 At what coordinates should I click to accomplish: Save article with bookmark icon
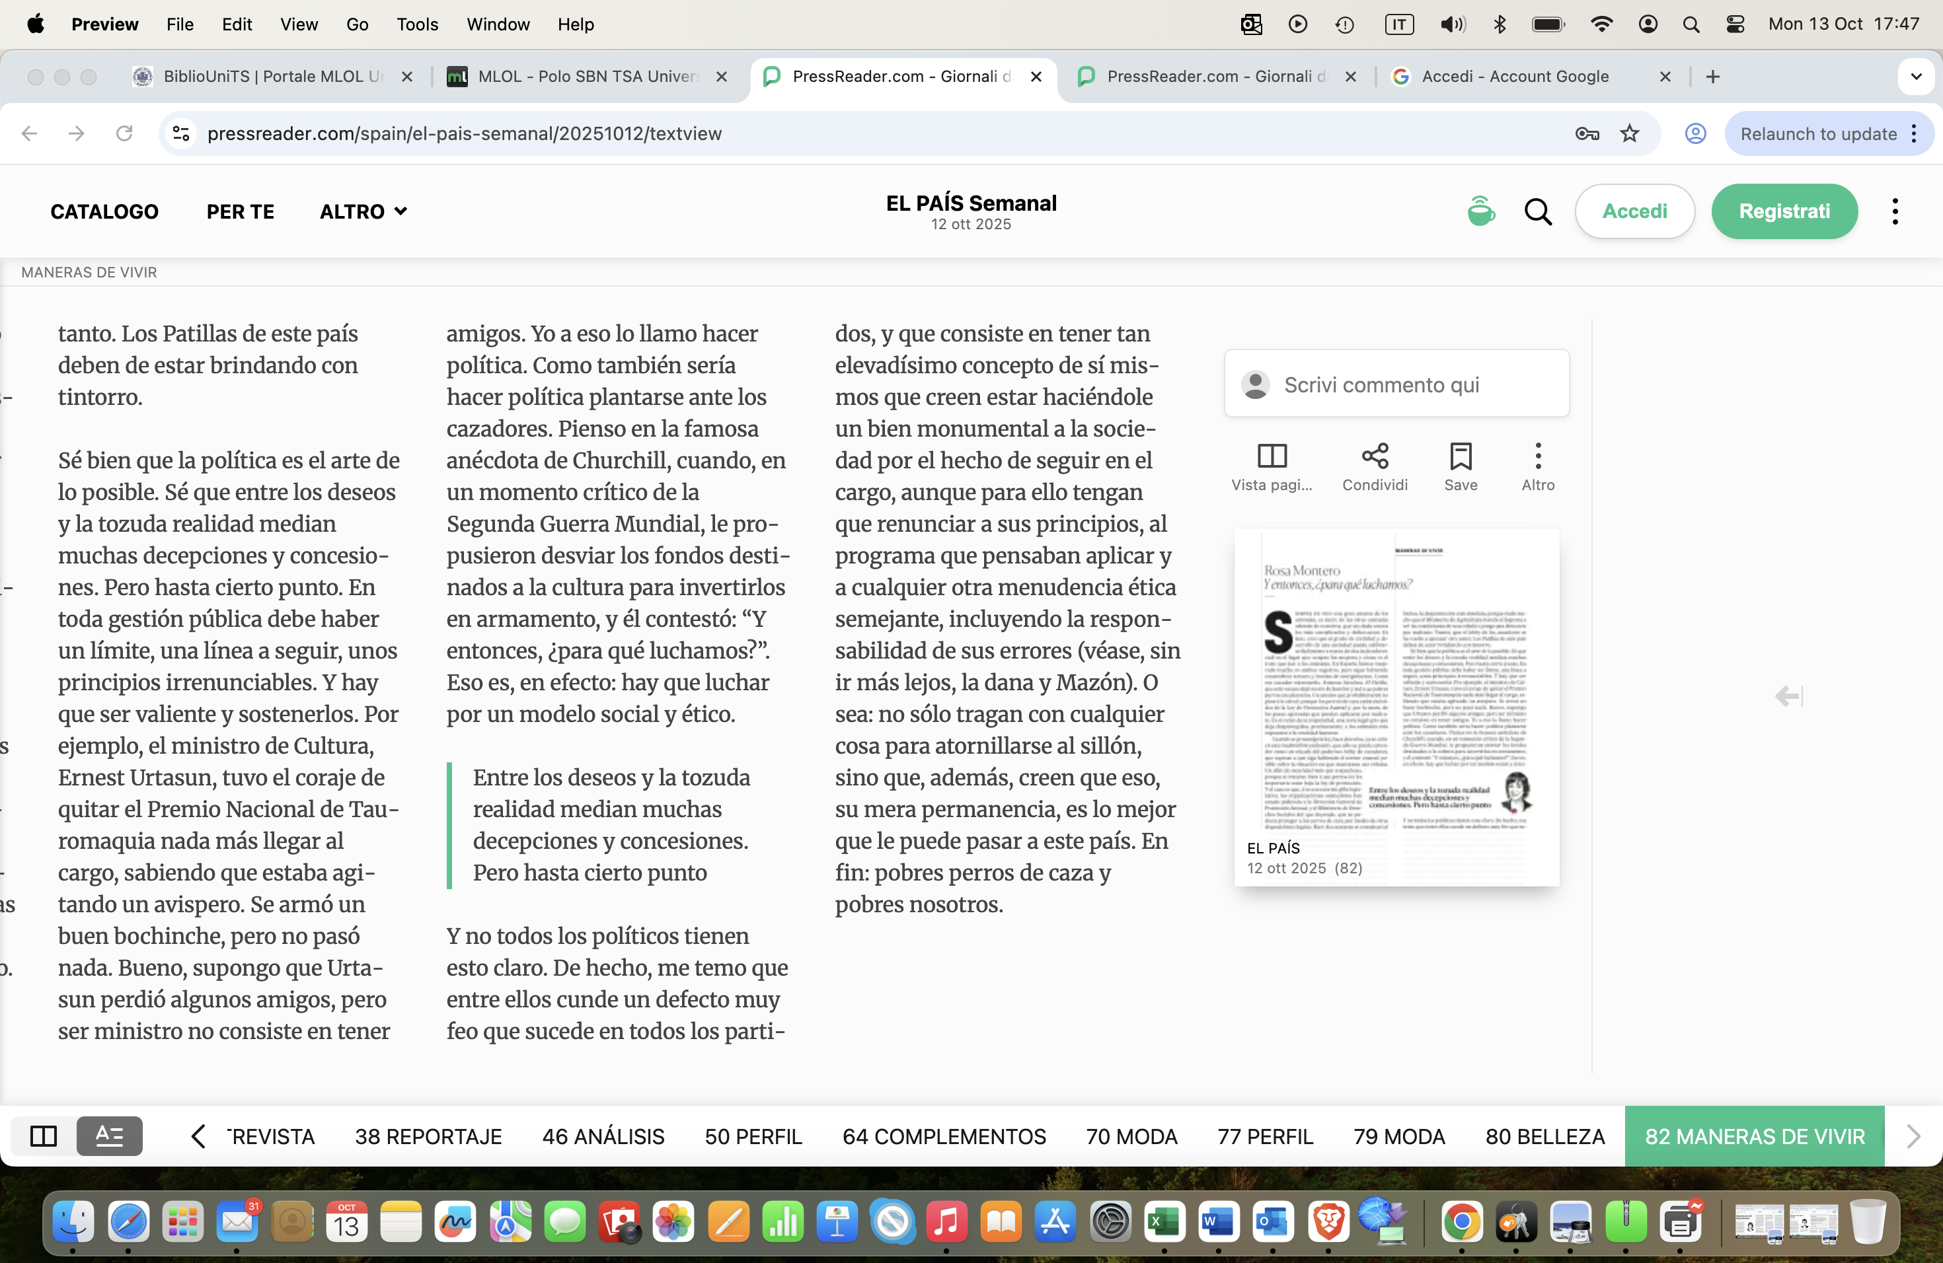tap(1460, 456)
